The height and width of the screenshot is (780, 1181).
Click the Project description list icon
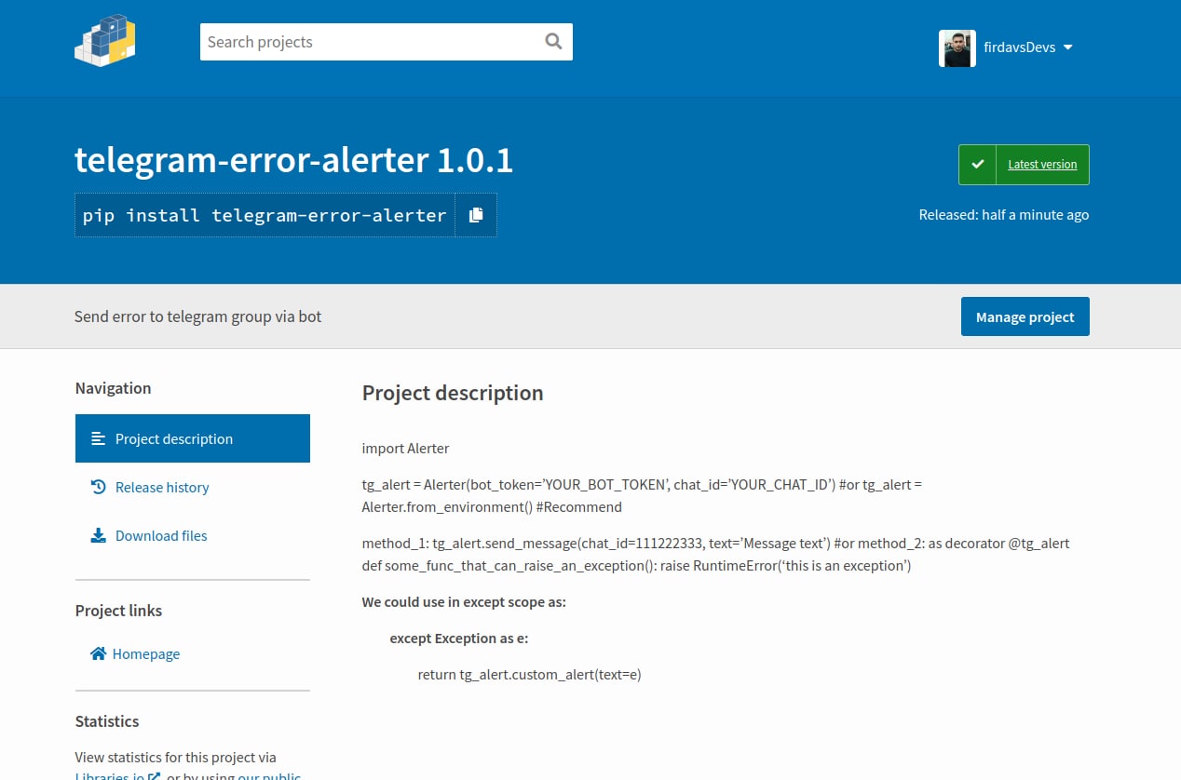pyautogui.click(x=98, y=438)
